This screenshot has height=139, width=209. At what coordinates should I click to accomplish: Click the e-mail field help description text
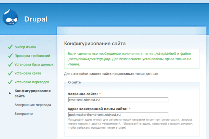[130, 124]
